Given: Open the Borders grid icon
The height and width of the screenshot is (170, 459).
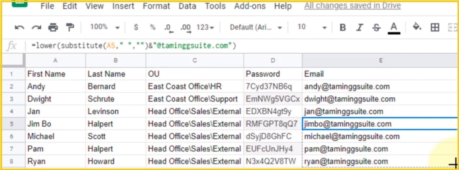Looking at the screenshot, I should (435, 27).
